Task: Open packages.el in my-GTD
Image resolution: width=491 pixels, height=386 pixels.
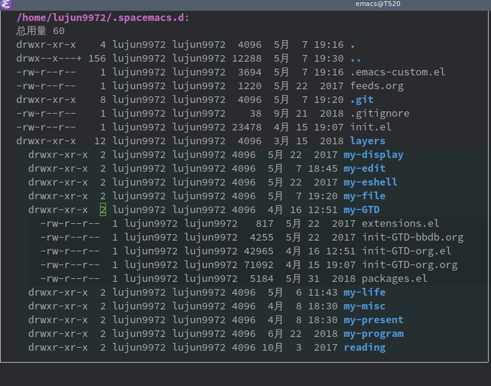Action: pos(394,278)
